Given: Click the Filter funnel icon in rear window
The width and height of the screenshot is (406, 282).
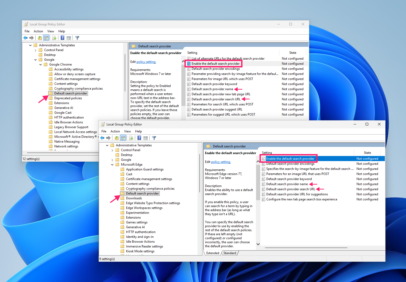Looking at the screenshot, I should [77, 38].
